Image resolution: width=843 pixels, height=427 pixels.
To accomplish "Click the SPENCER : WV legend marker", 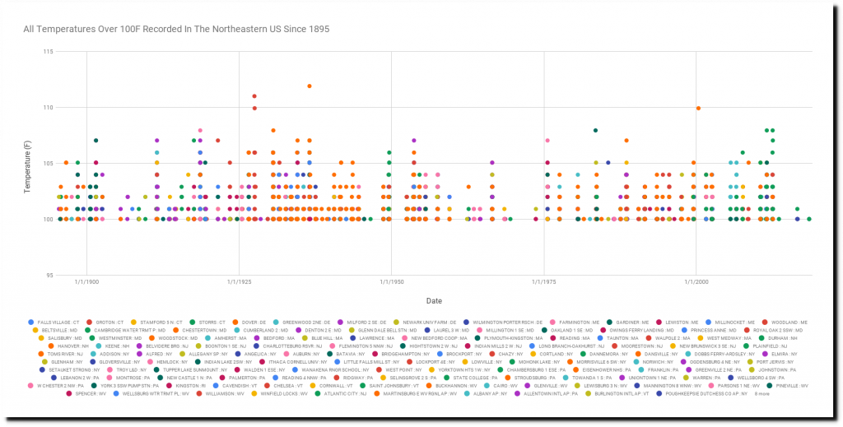I will pos(68,393).
